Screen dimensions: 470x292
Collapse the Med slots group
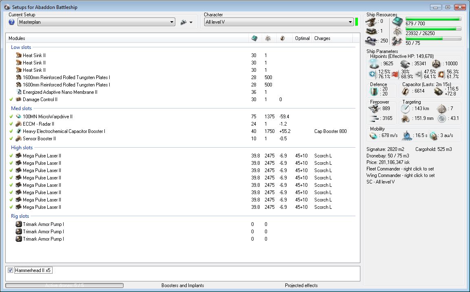[21, 108]
